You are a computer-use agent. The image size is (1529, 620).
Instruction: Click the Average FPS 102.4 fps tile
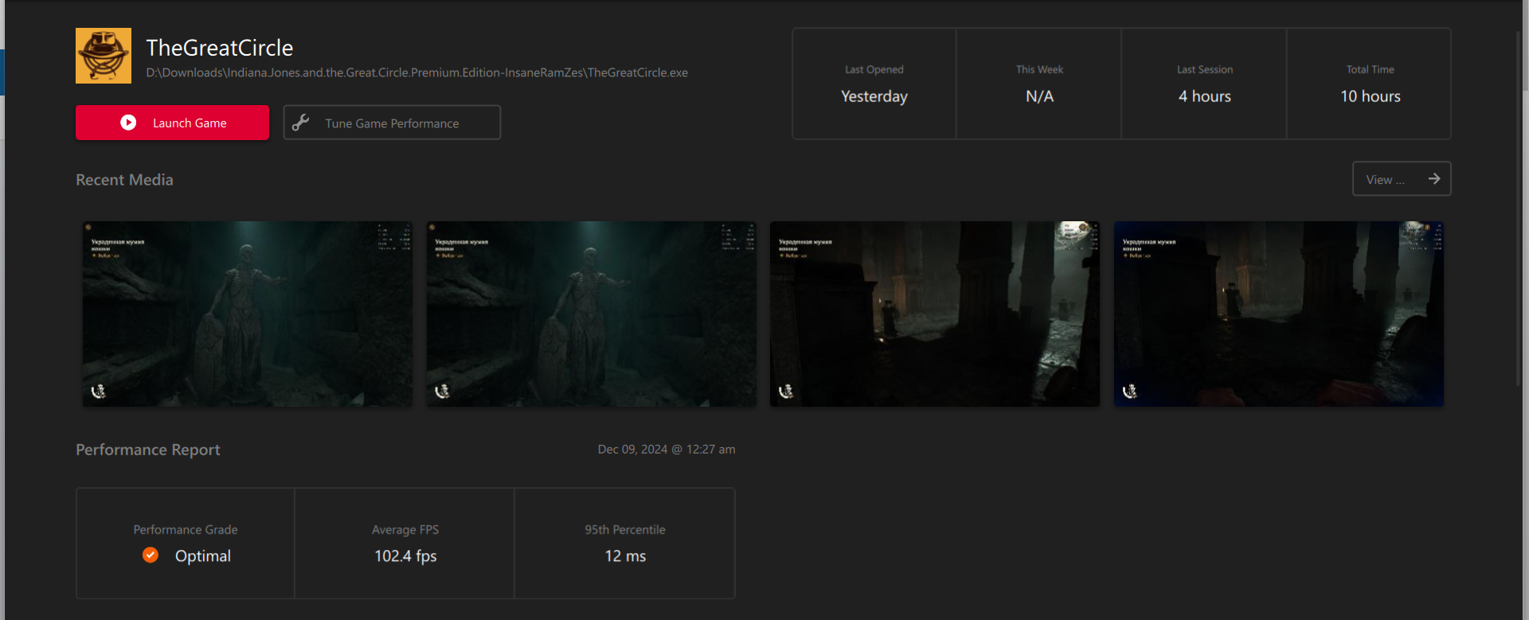point(405,544)
